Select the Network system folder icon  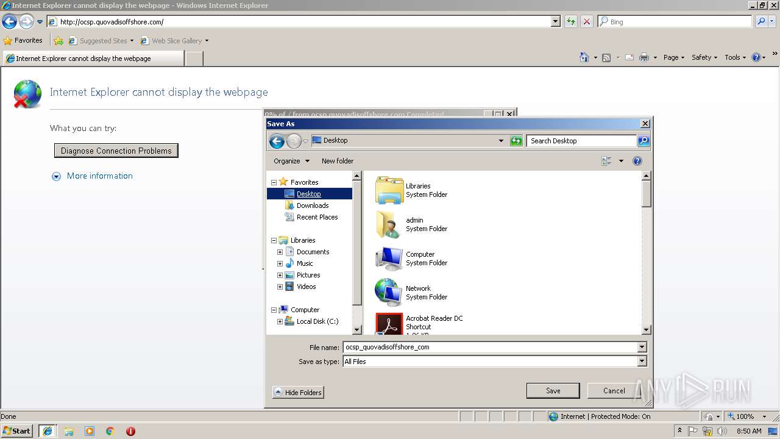(x=389, y=293)
